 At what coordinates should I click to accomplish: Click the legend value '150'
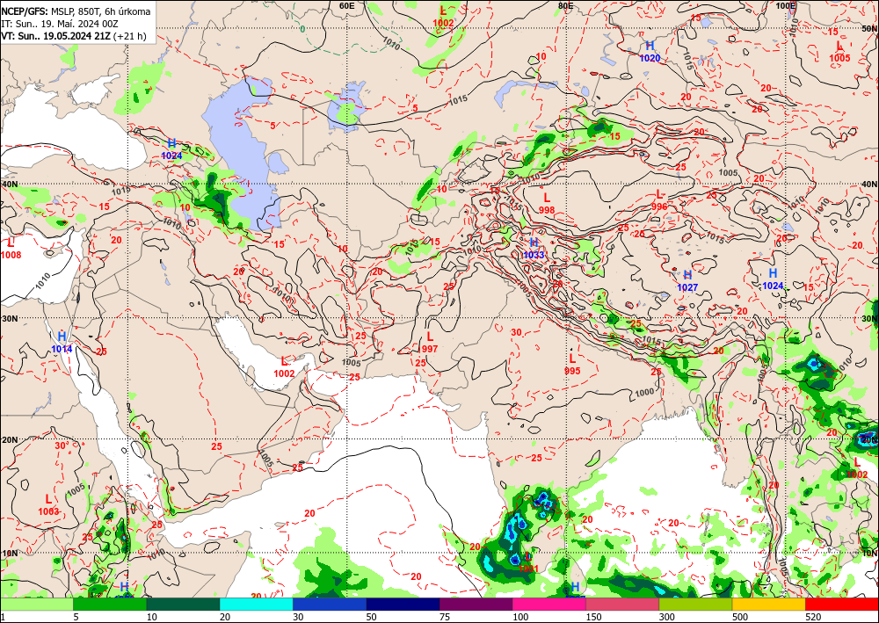593,617
